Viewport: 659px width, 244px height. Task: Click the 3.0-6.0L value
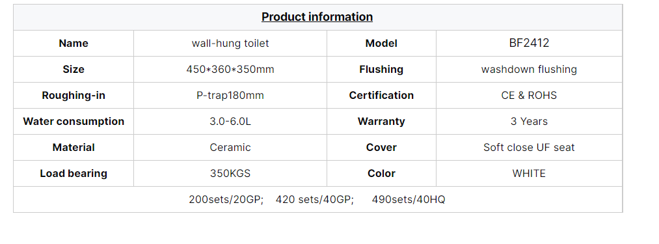[x=230, y=122]
